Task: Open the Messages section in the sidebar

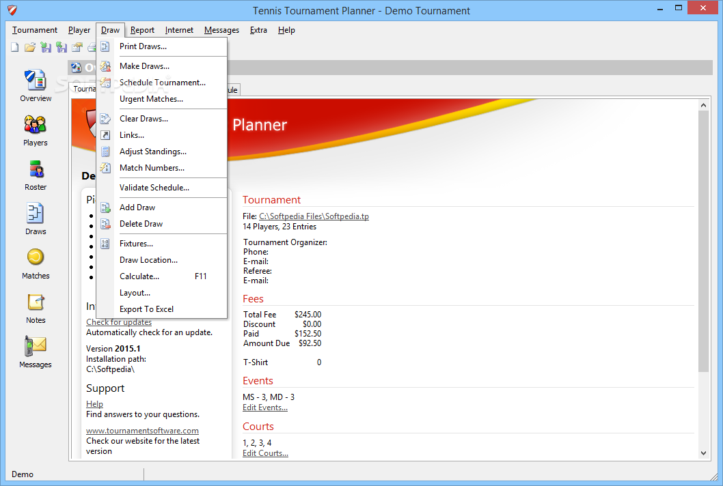Action: click(x=36, y=352)
